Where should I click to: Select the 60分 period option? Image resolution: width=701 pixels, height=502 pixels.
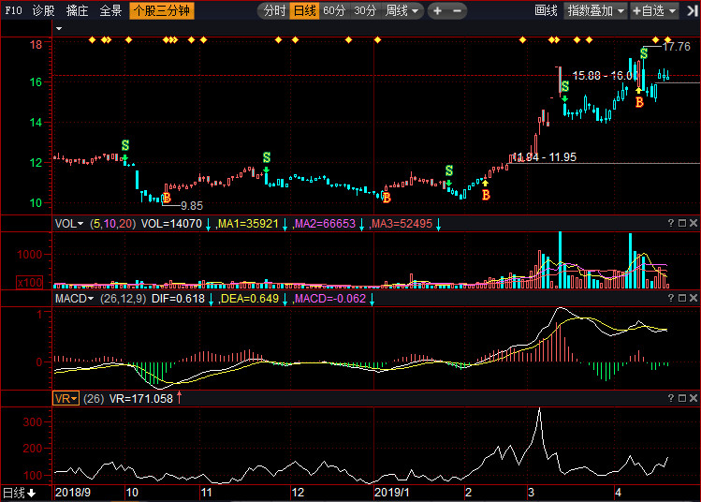(334, 11)
